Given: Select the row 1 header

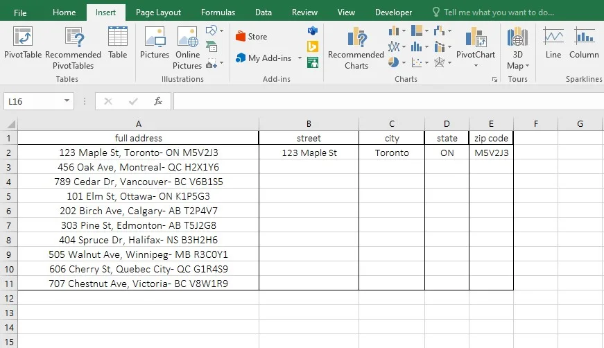Looking at the screenshot, I should coord(9,138).
